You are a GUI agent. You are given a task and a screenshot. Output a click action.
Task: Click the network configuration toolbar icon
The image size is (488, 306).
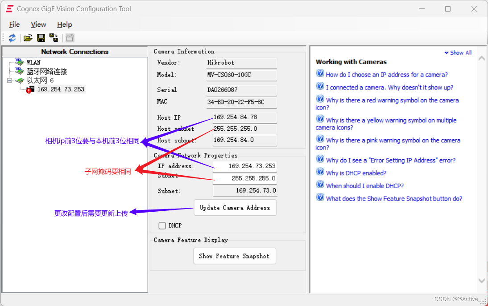54,38
